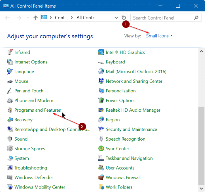Open Taskbar and Navigation link

point(129,158)
